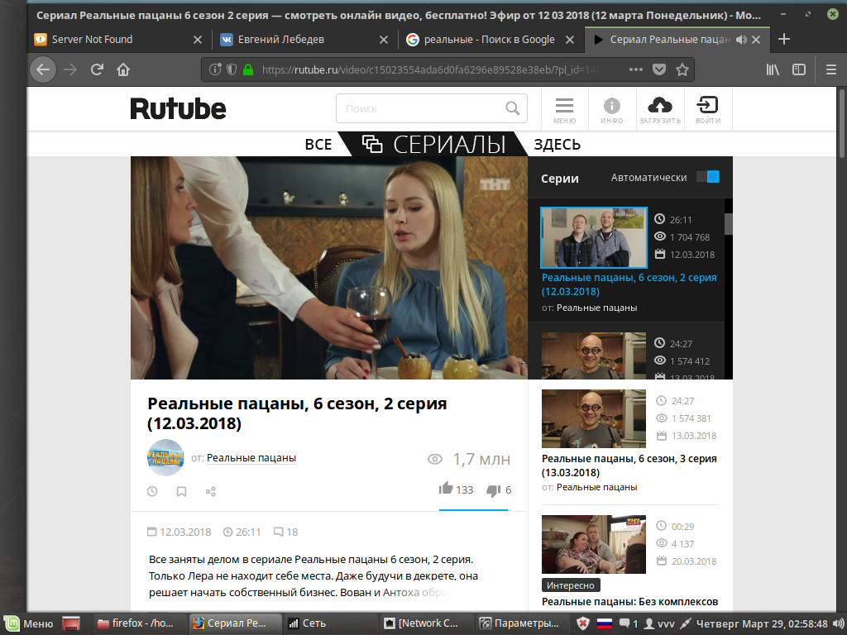The height and width of the screenshot is (635, 847).
Task: Open the Реальные пацаны author link below title
Action: 251,458
